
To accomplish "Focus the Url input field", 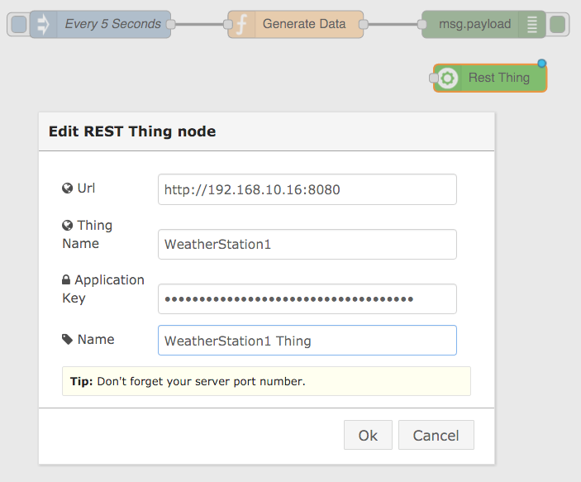I will pyautogui.click(x=307, y=189).
